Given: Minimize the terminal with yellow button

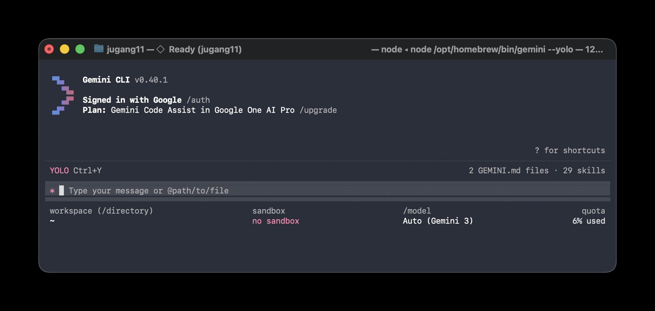Looking at the screenshot, I should [x=65, y=49].
